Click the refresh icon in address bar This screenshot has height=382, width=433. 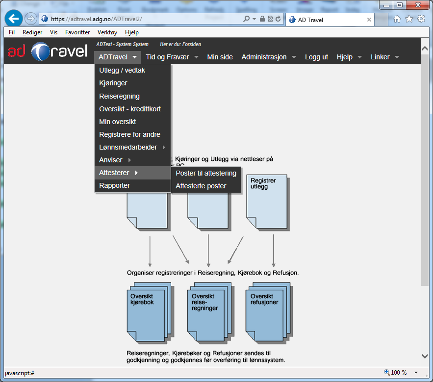pos(278,19)
